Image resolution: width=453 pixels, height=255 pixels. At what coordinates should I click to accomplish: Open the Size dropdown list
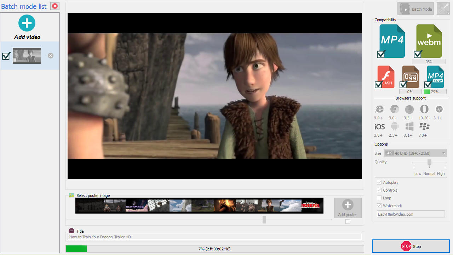(411, 153)
